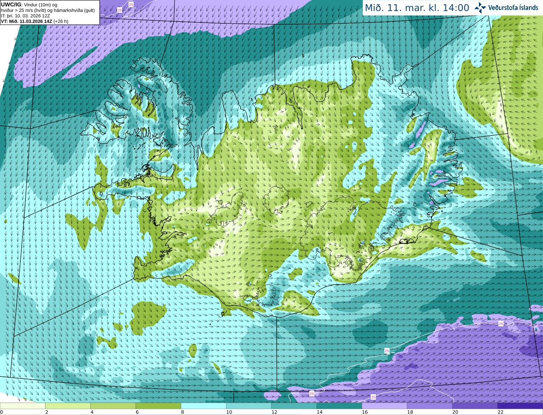
Task: Click the hámarkshviða (gult) description line
Action: [x=48, y=10]
